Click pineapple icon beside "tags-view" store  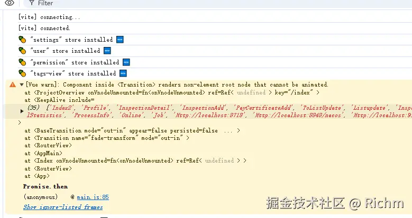(x=22, y=73)
